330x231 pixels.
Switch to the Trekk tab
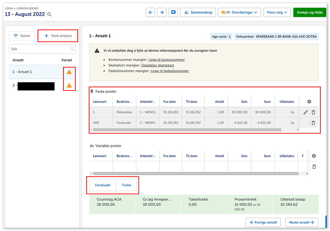tap(126, 185)
